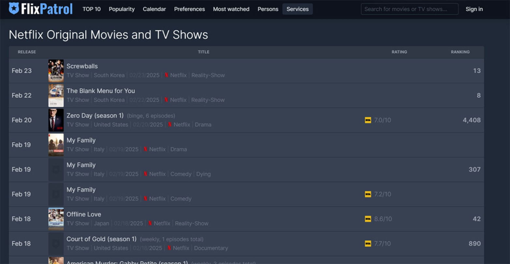Click the Zero Day 7.0/10 rating
Screen dimensions: 510x264
[x=382, y=120]
